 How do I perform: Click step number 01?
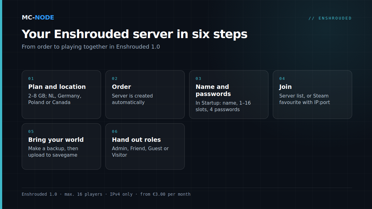31,79
